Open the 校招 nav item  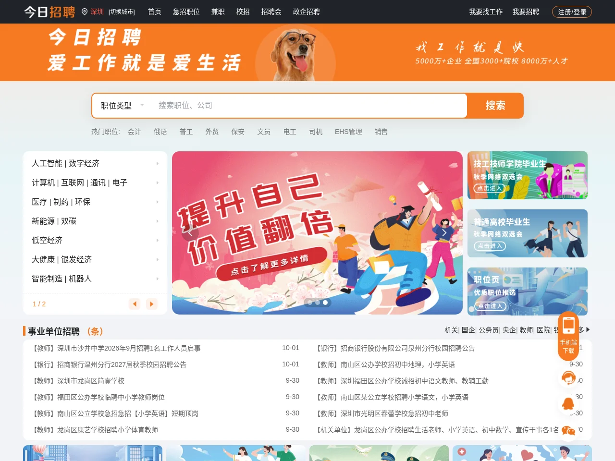[243, 12]
